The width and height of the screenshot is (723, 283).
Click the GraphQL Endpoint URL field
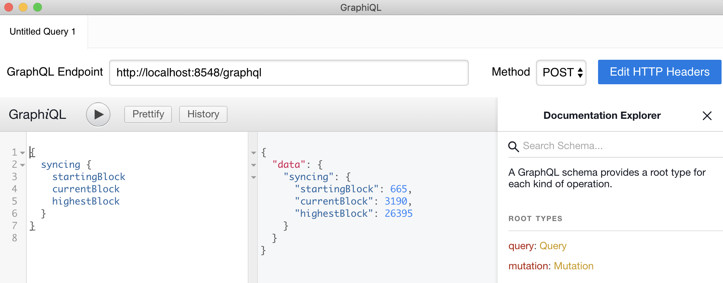click(x=289, y=73)
